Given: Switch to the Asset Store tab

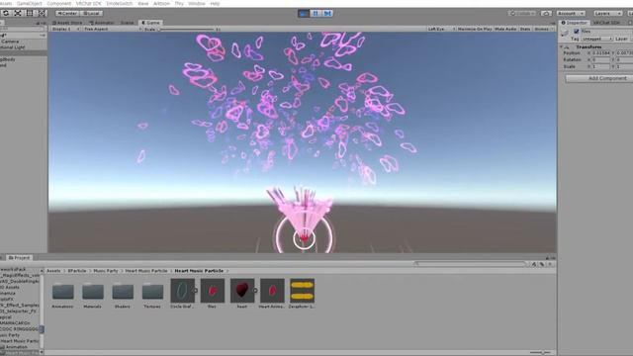Looking at the screenshot, I should (x=67, y=23).
